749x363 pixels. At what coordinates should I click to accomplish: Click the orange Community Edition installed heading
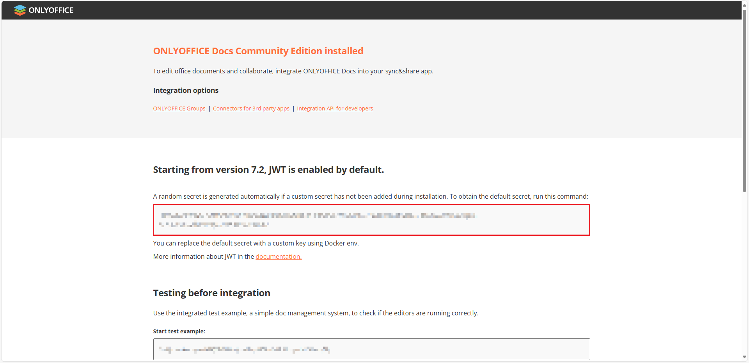[258, 51]
